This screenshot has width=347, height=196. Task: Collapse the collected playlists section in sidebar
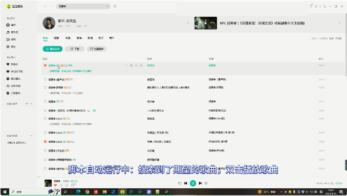click(31, 136)
